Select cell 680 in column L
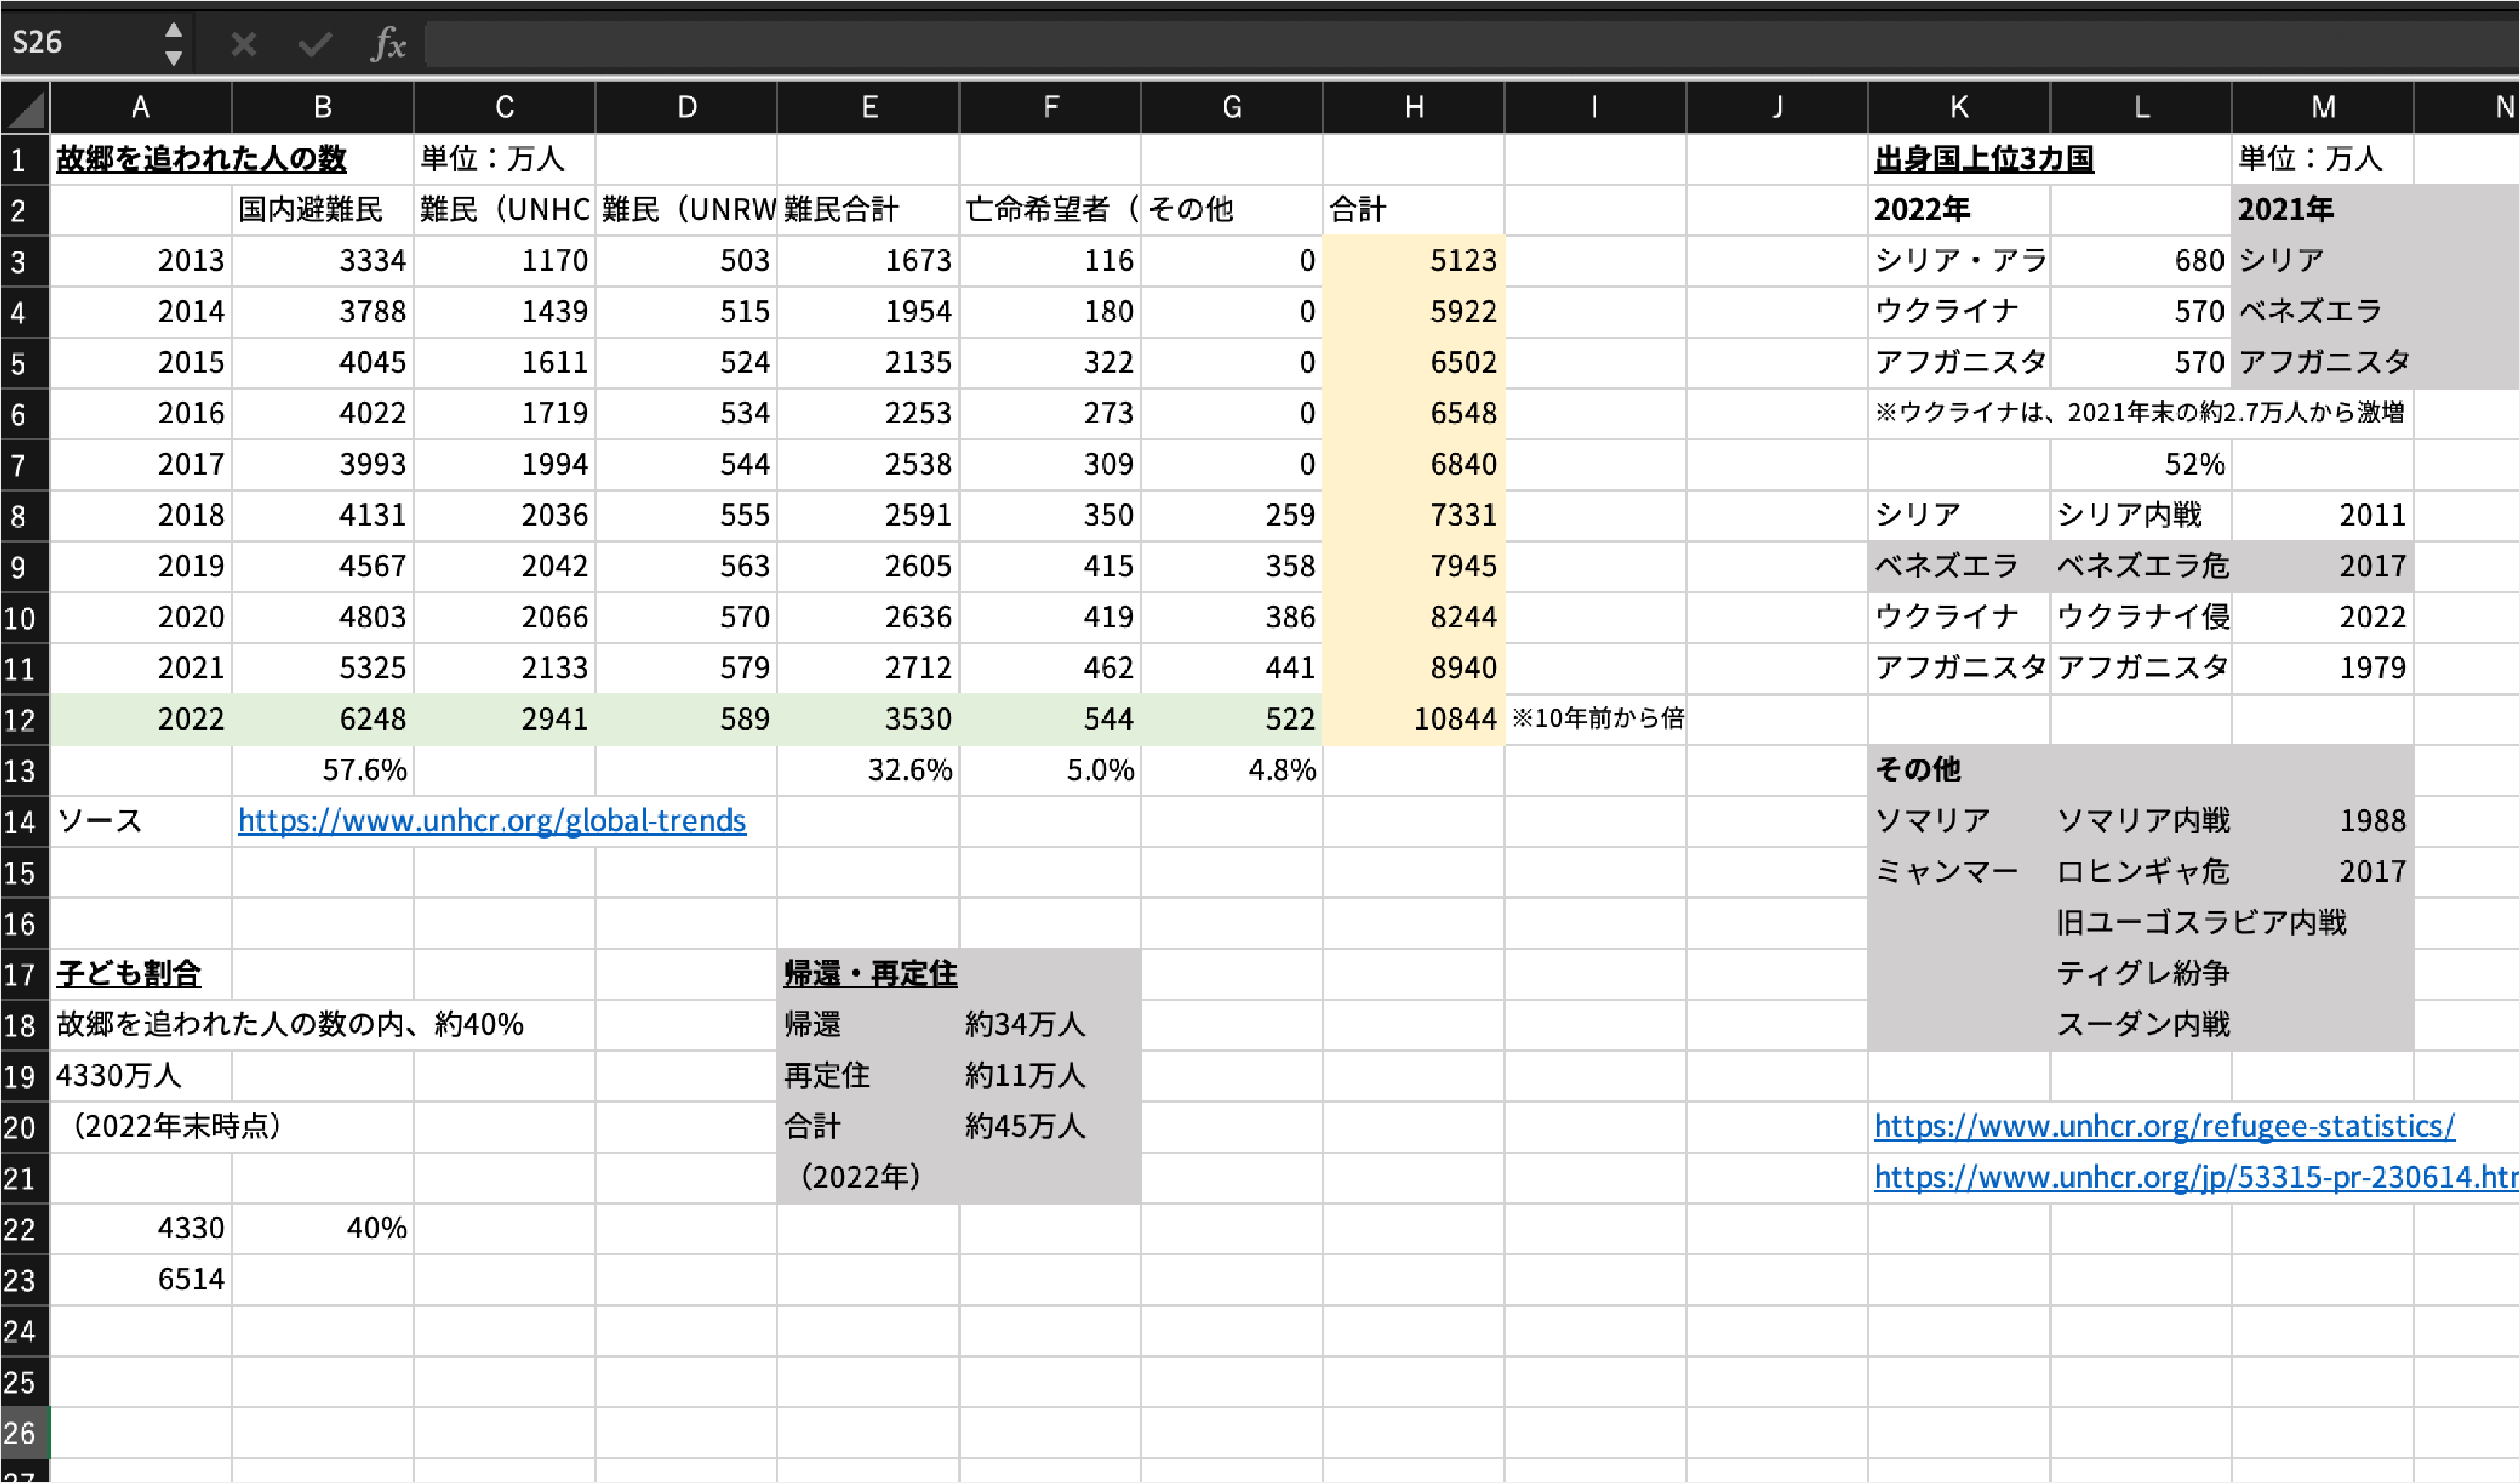Viewport: 2520px width, 1483px height. (2141, 261)
